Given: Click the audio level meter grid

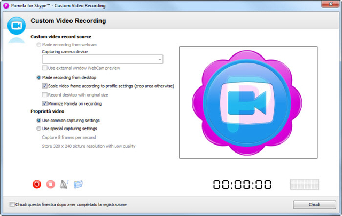Looking at the screenshot, I should click(305, 185).
